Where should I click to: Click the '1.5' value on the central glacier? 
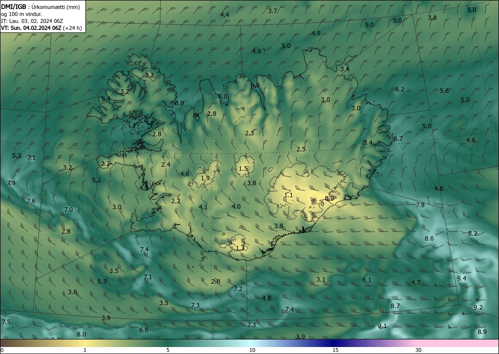pyautogui.click(x=243, y=168)
